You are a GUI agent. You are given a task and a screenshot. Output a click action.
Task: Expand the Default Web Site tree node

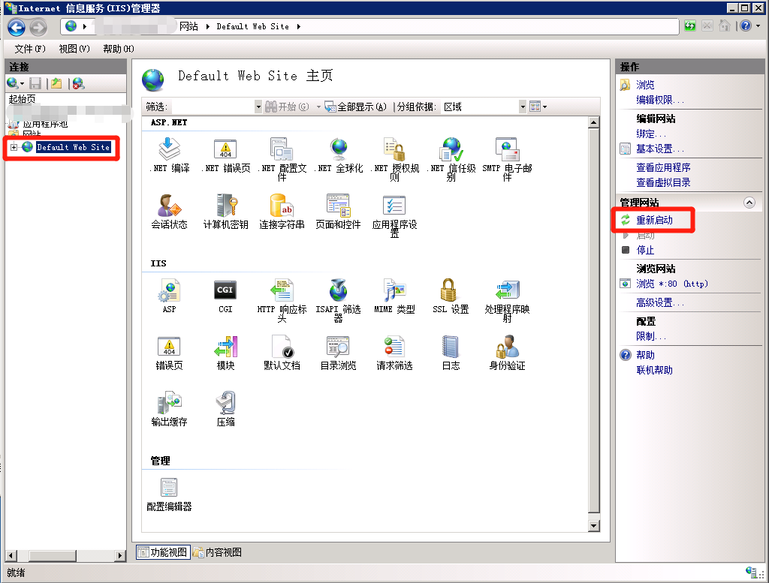[x=15, y=148]
